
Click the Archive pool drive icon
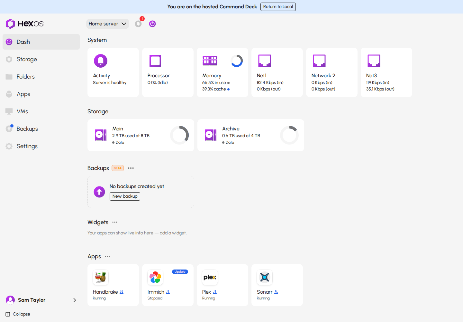coord(211,135)
